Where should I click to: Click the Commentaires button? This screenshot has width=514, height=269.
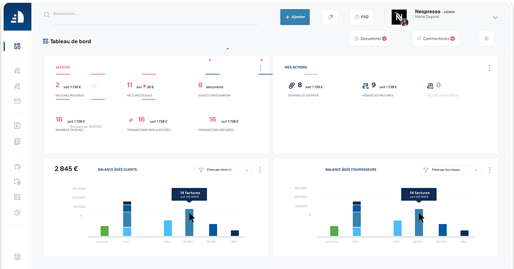click(436, 39)
